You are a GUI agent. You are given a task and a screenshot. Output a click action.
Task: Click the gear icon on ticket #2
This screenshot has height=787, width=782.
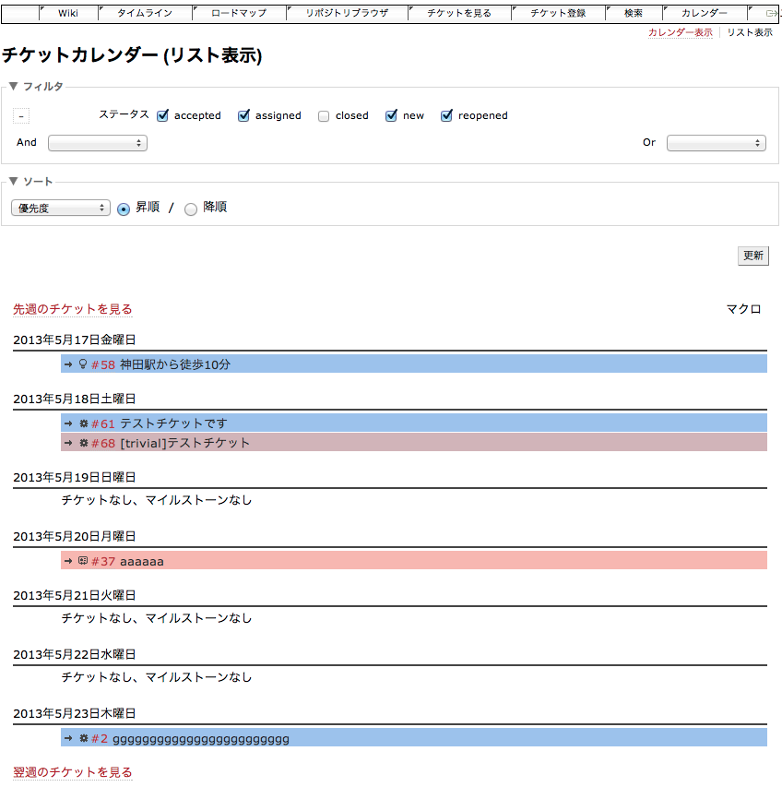(83, 738)
